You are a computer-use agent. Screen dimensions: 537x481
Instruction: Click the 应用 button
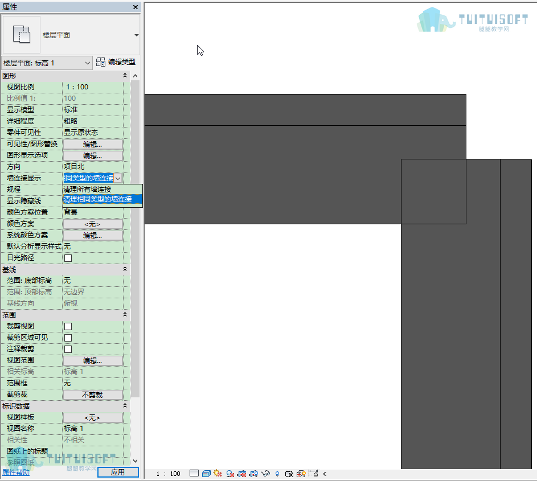pos(118,472)
